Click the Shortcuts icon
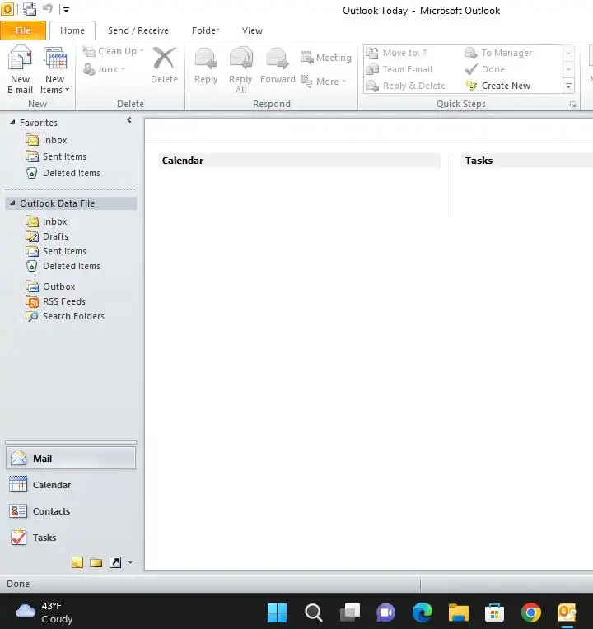593x629 pixels. pos(115,562)
